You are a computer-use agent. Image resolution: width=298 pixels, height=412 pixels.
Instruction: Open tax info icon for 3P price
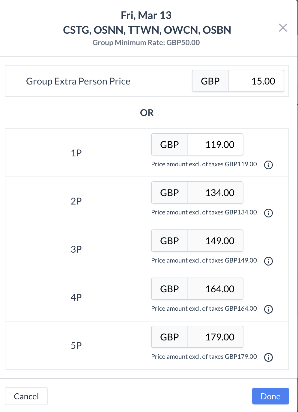click(x=268, y=261)
